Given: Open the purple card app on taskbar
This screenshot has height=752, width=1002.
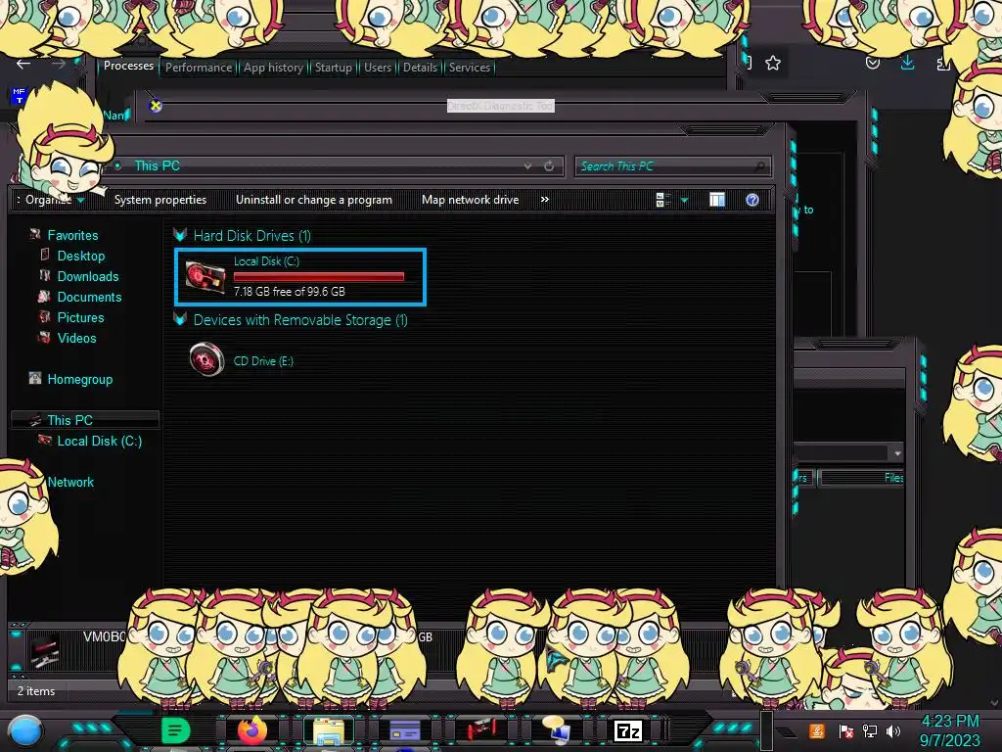Looking at the screenshot, I should (404, 730).
